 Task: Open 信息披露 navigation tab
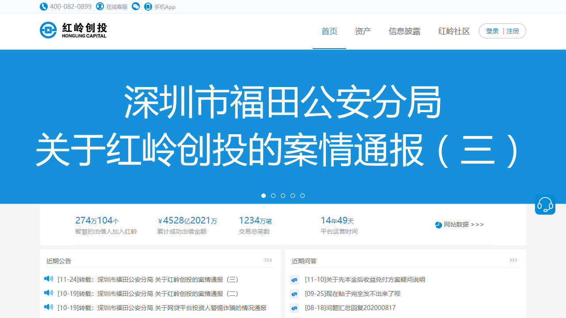405,31
